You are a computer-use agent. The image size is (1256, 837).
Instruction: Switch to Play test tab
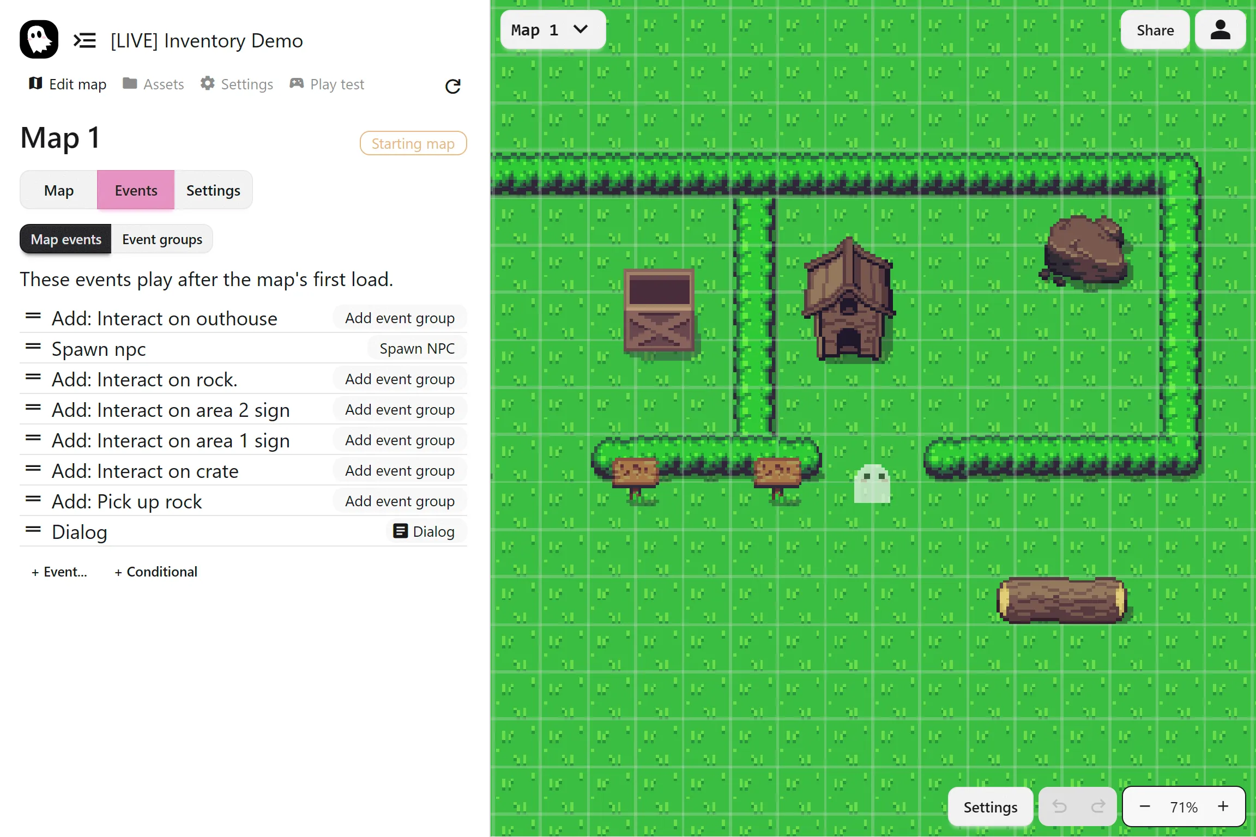click(x=327, y=84)
